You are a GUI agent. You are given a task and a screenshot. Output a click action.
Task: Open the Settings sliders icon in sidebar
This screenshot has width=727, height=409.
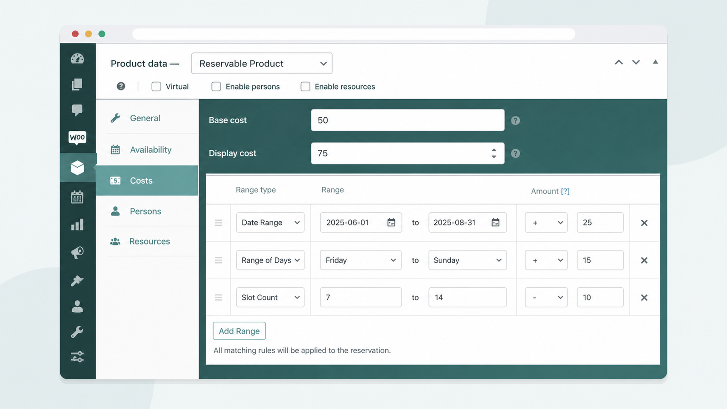point(77,357)
